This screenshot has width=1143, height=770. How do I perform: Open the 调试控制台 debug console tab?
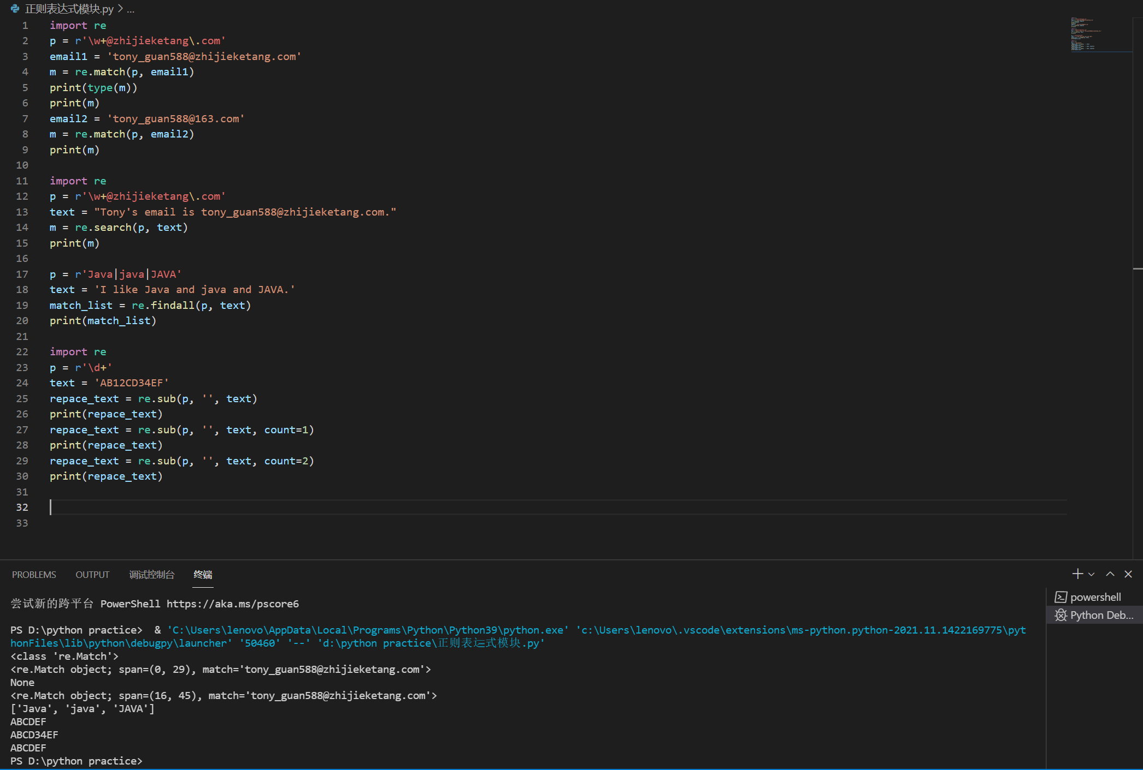tap(151, 575)
